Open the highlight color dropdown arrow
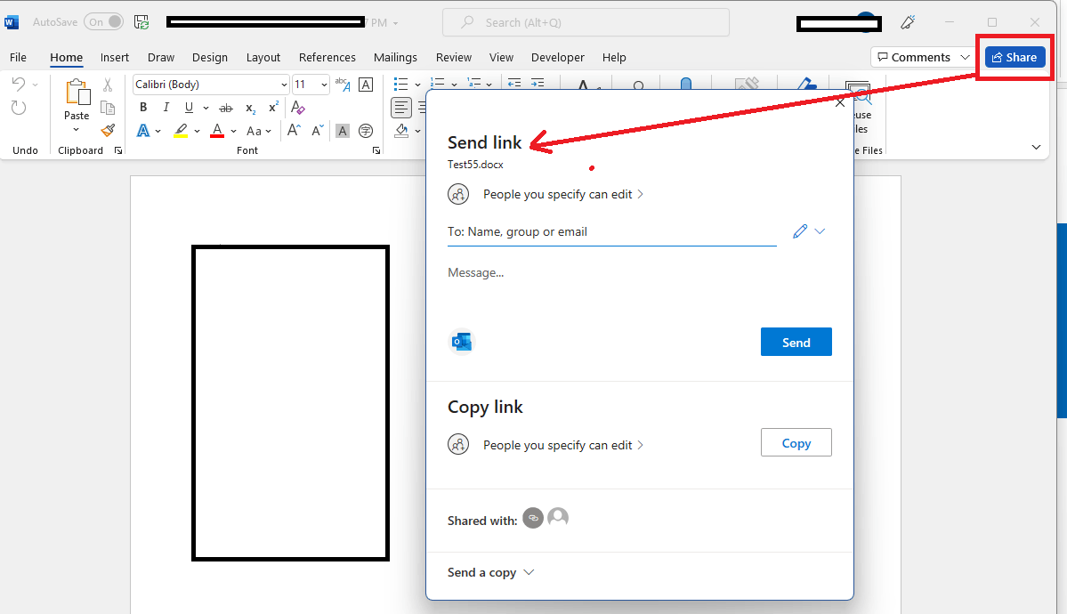 [198, 131]
